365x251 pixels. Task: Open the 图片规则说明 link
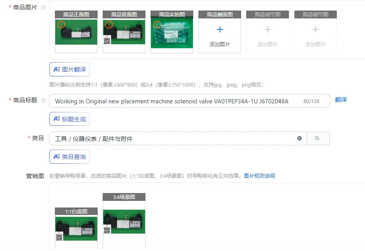(x=259, y=176)
